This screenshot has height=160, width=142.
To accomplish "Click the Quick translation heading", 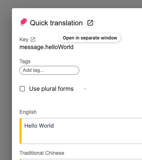I will (56, 23).
